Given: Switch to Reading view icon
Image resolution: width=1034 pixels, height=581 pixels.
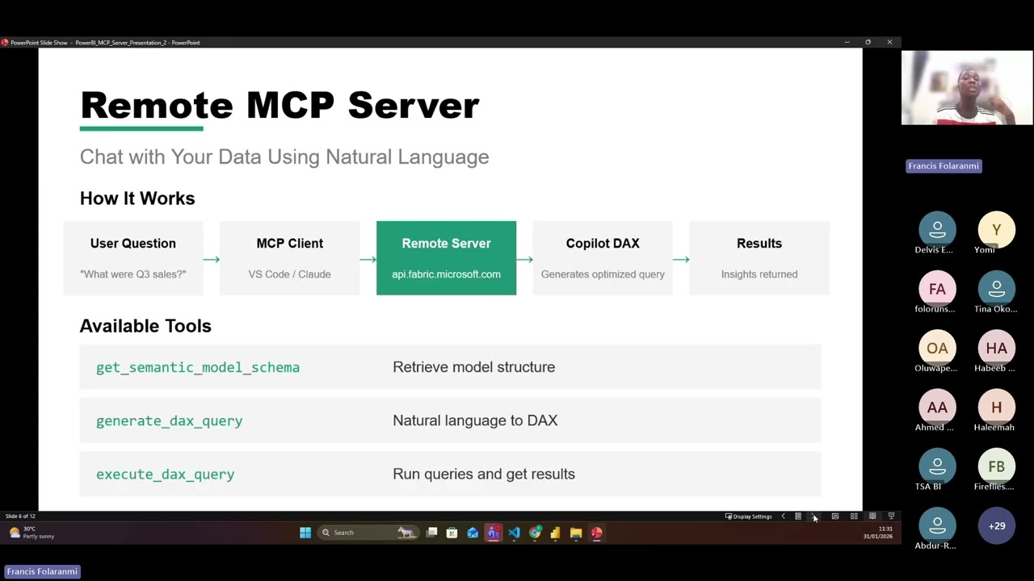Looking at the screenshot, I should pyautogui.click(x=872, y=516).
